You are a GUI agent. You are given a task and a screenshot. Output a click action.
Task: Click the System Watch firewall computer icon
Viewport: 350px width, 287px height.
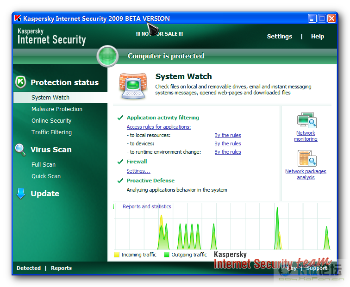click(x=133, y=86)
